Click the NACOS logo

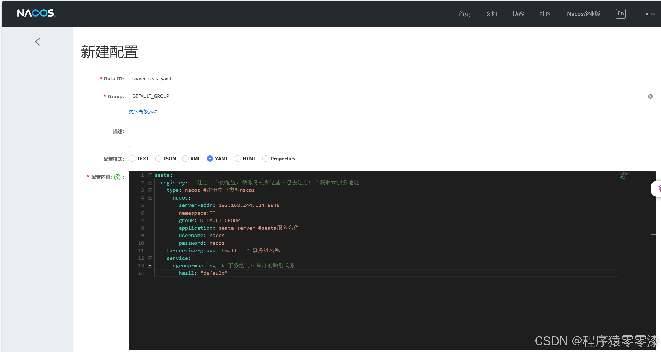(37, 13)
